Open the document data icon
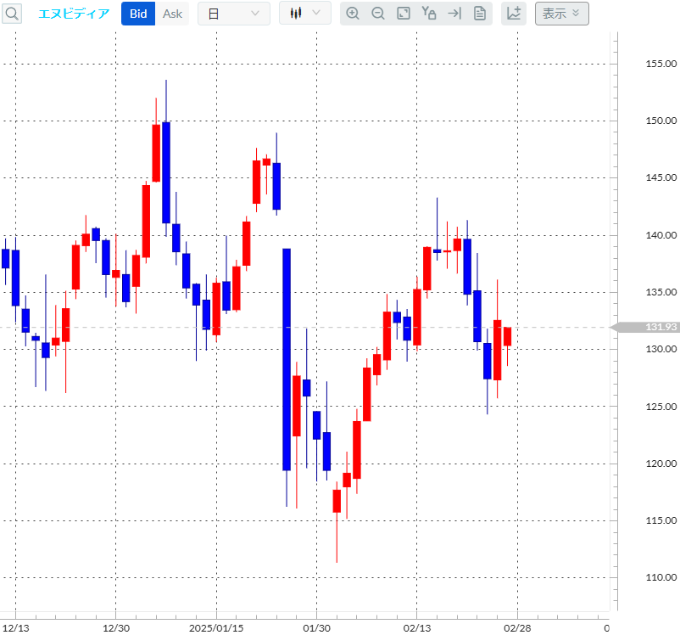 coord(480,14)
